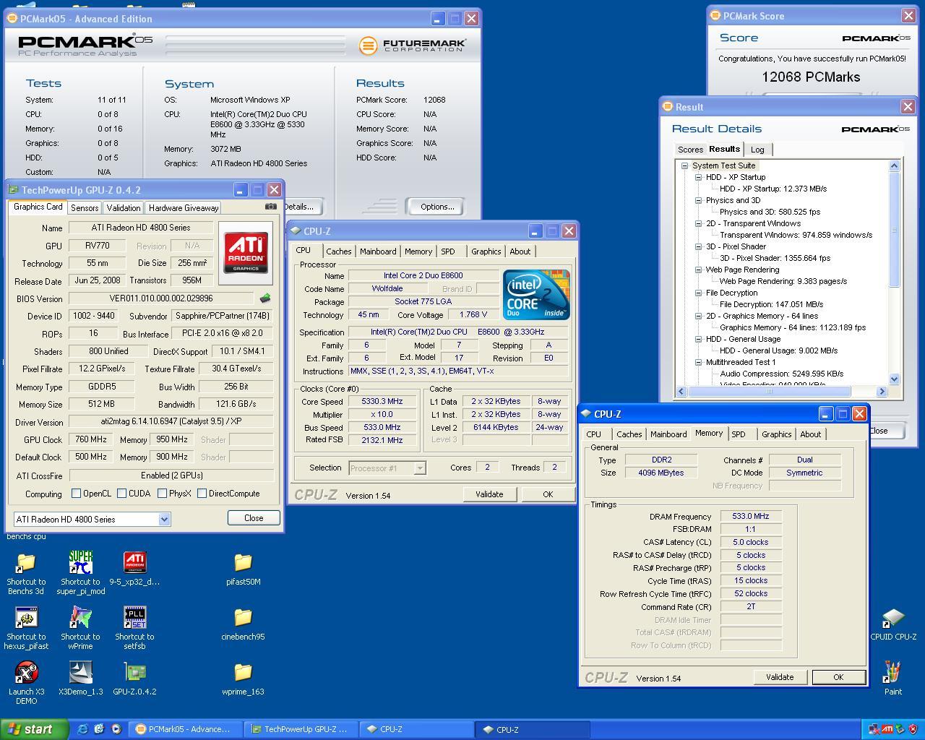Click the Windows Start button

(x=34, y=729)
